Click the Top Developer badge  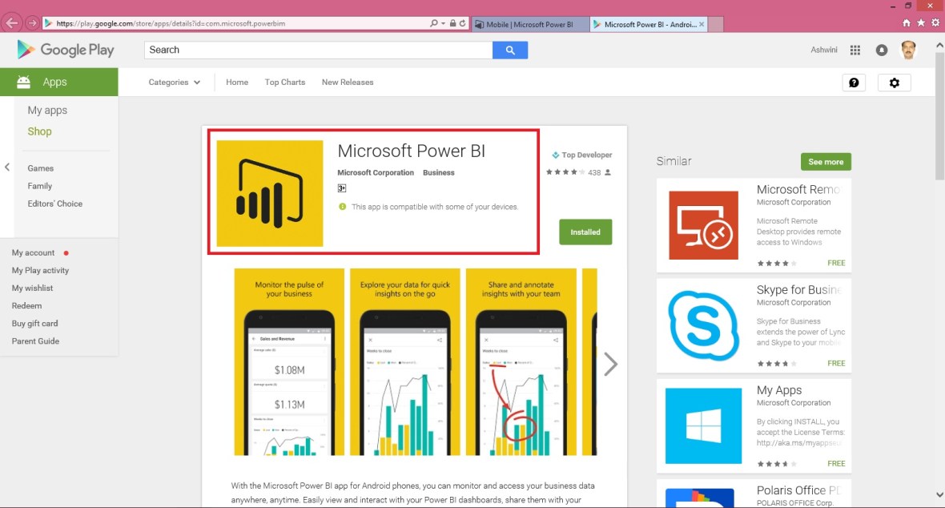point(581,155)
